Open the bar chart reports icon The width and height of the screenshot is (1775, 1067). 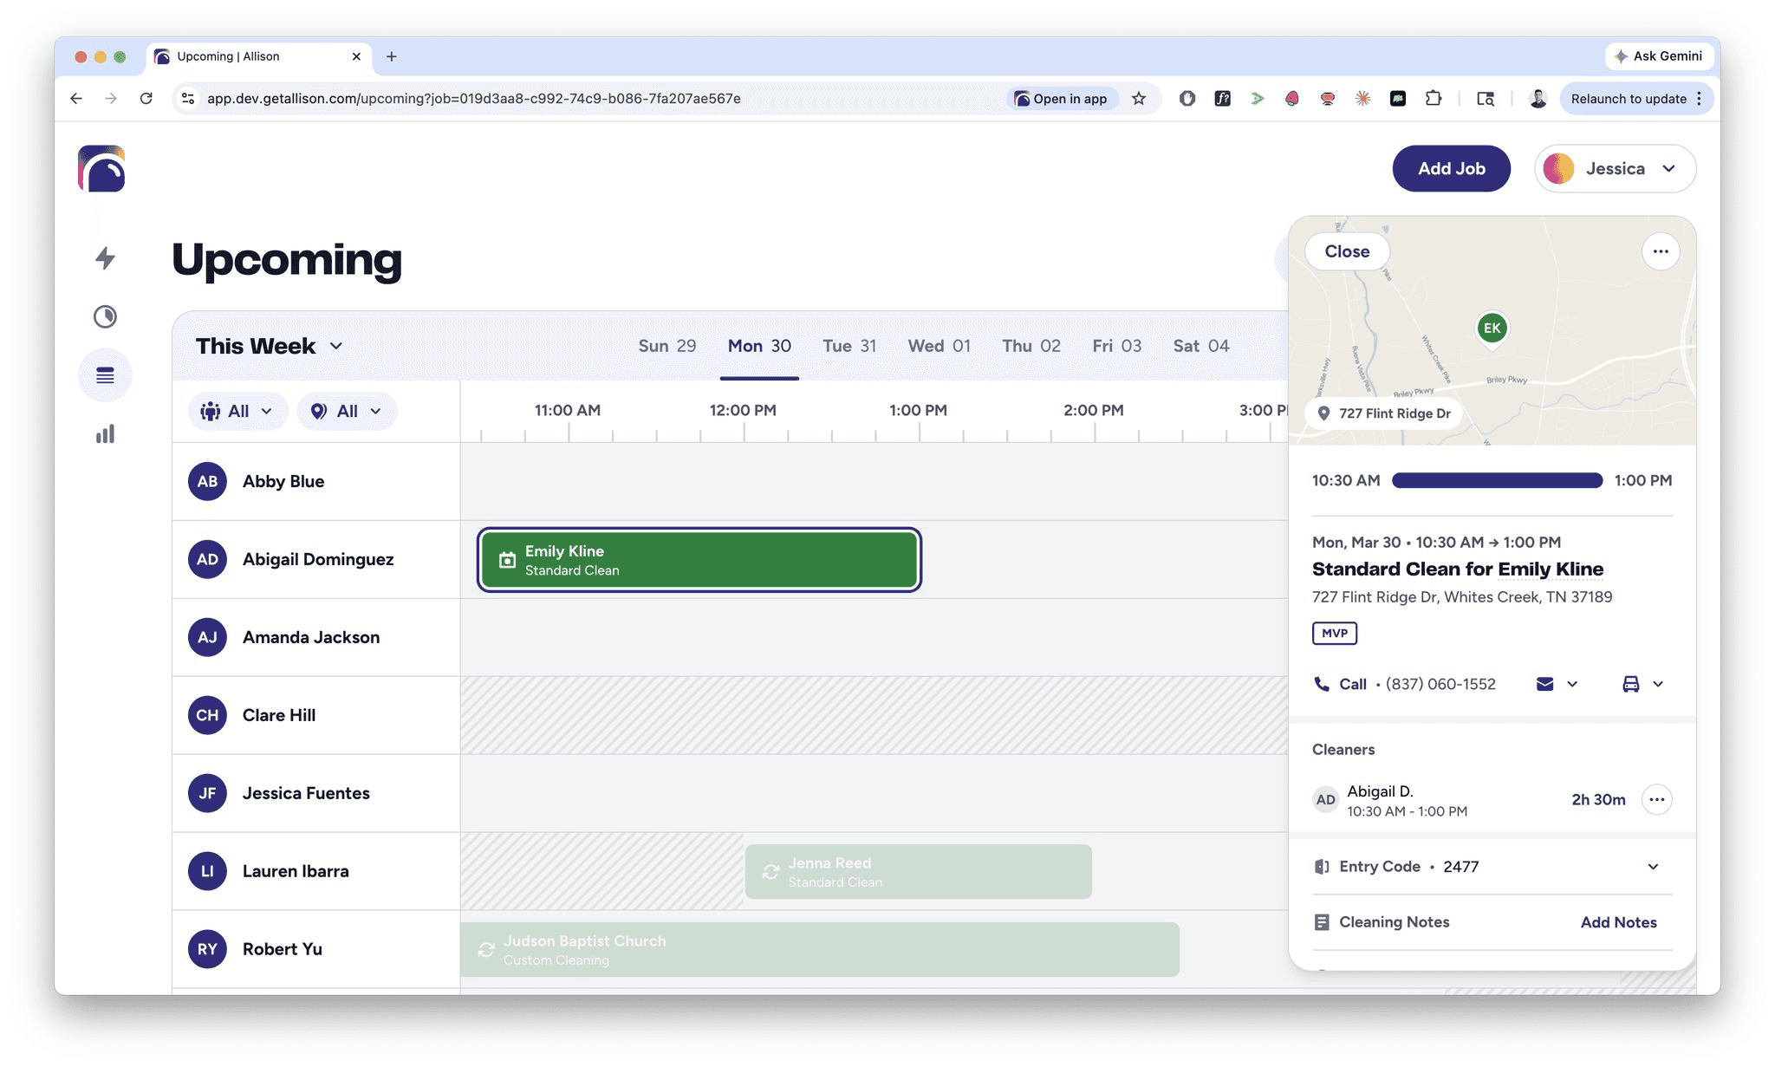click(105, 434)
